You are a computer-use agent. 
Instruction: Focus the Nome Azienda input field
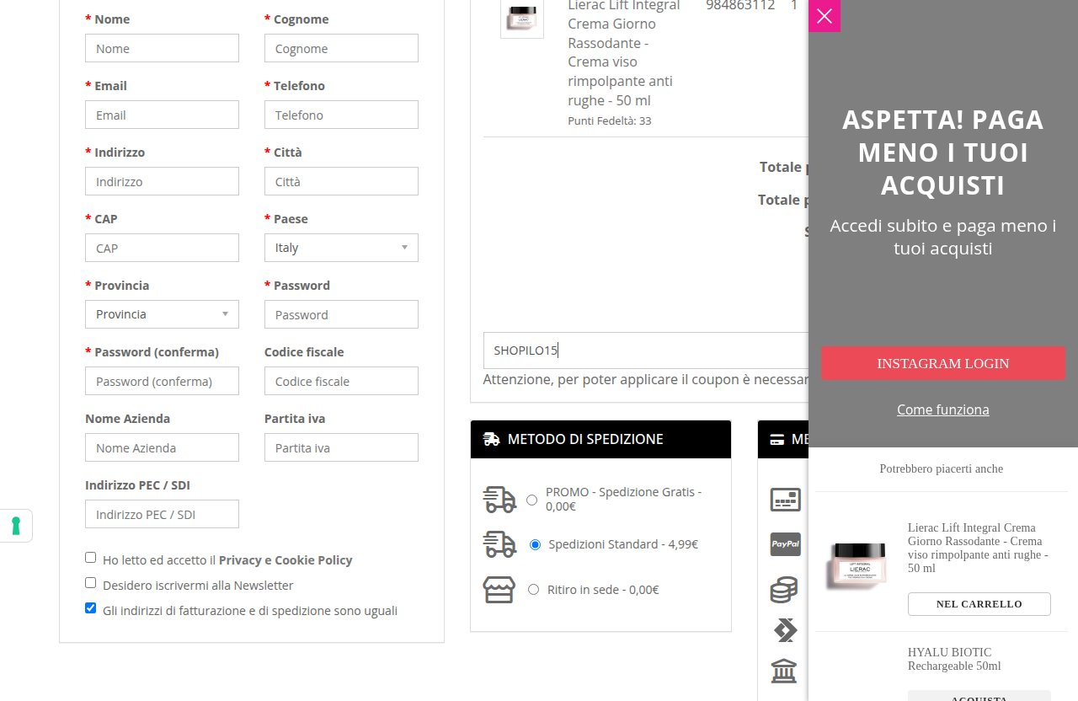[162, 447]
